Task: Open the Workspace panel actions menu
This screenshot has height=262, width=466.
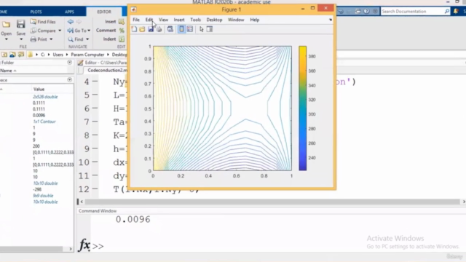Action: (70, 80)
